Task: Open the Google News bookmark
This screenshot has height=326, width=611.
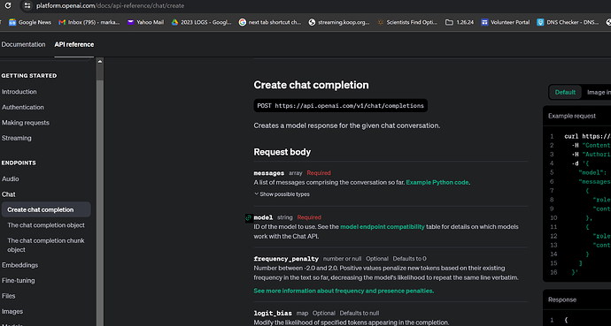Action: [x=30, y=22]
